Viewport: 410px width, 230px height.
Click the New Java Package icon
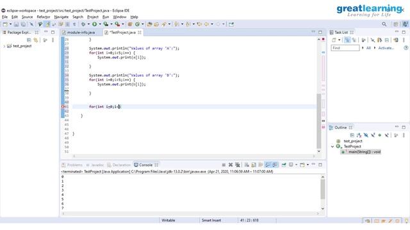pyautogui.click(x=130, y=24)
